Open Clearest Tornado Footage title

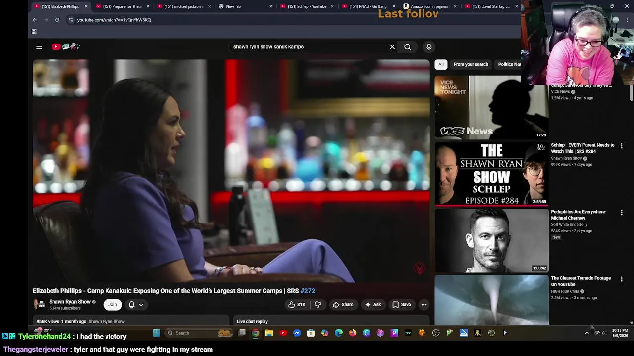click(x=581, y=281)
